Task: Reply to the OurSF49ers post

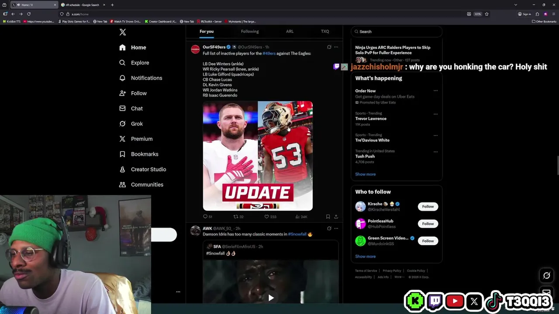Action: pos(207,217)
